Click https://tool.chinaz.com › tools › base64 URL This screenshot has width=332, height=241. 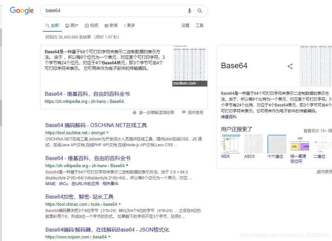(x=81, y=204)
